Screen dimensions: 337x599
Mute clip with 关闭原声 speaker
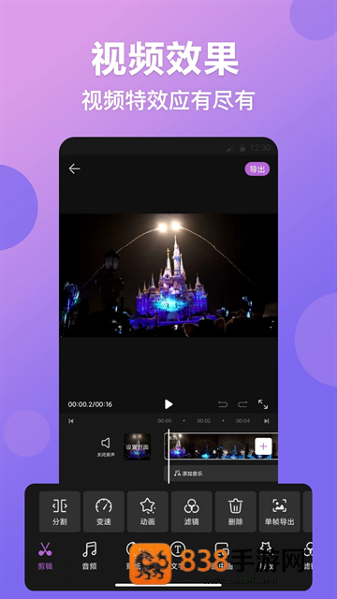point(106,446)
